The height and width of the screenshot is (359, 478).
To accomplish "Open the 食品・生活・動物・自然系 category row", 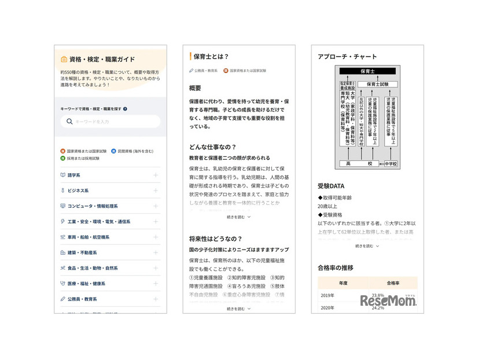I will (x=110, y=269).
